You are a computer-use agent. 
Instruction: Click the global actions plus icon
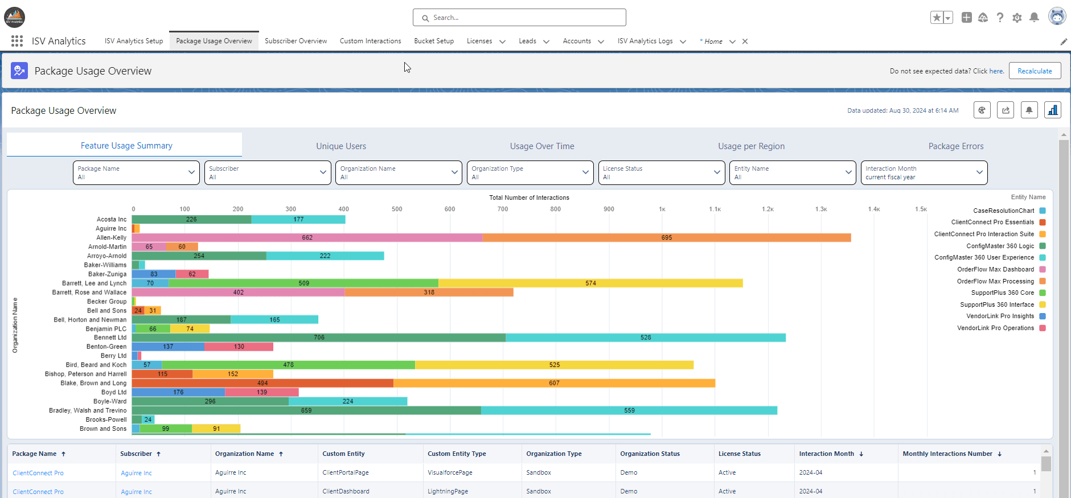(x=967, y=18)
